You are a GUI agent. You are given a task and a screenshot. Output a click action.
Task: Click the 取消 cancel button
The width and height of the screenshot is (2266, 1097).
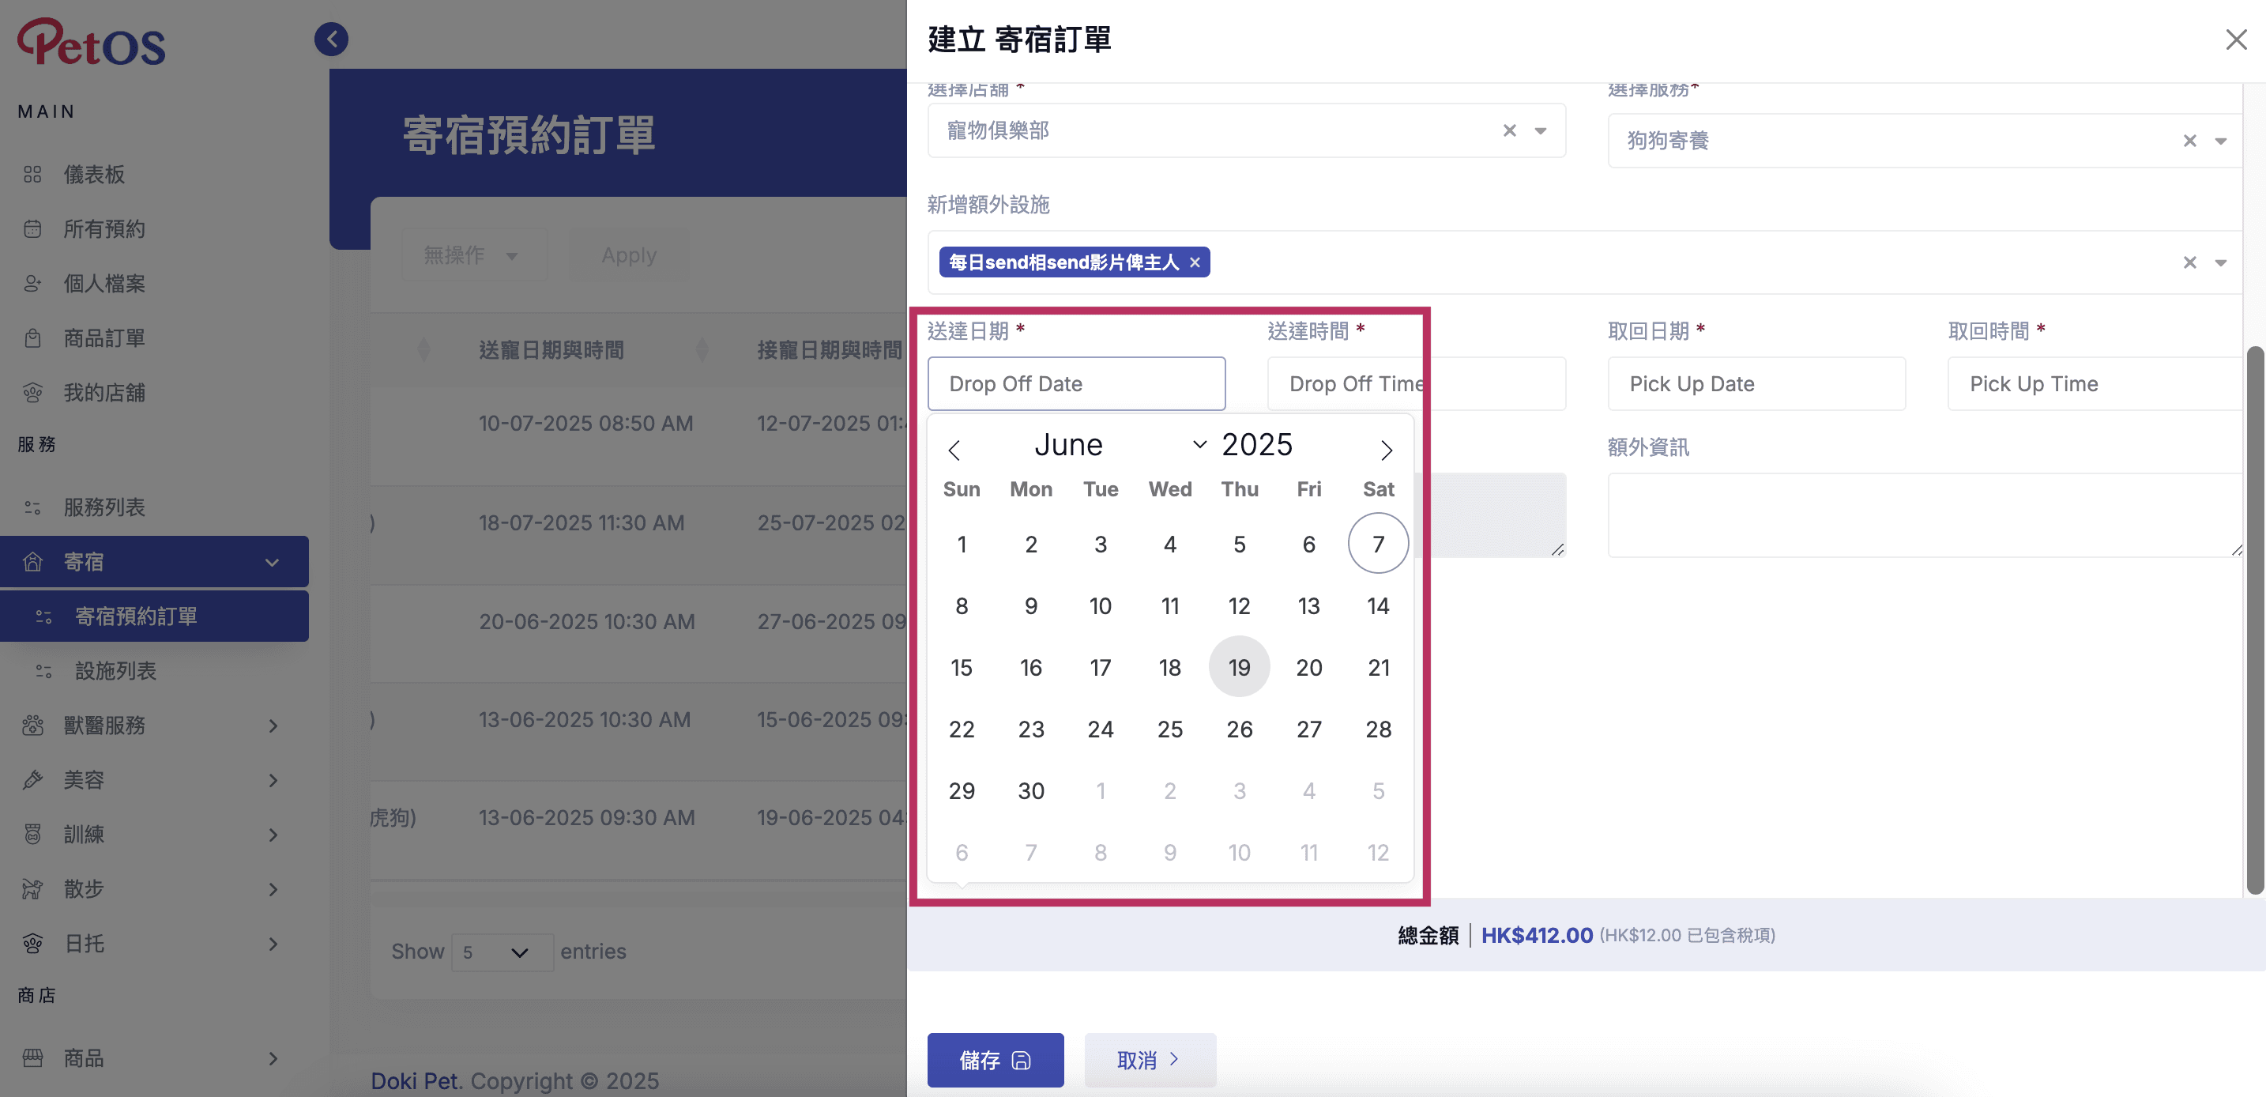click(x=1149, y=1059)
